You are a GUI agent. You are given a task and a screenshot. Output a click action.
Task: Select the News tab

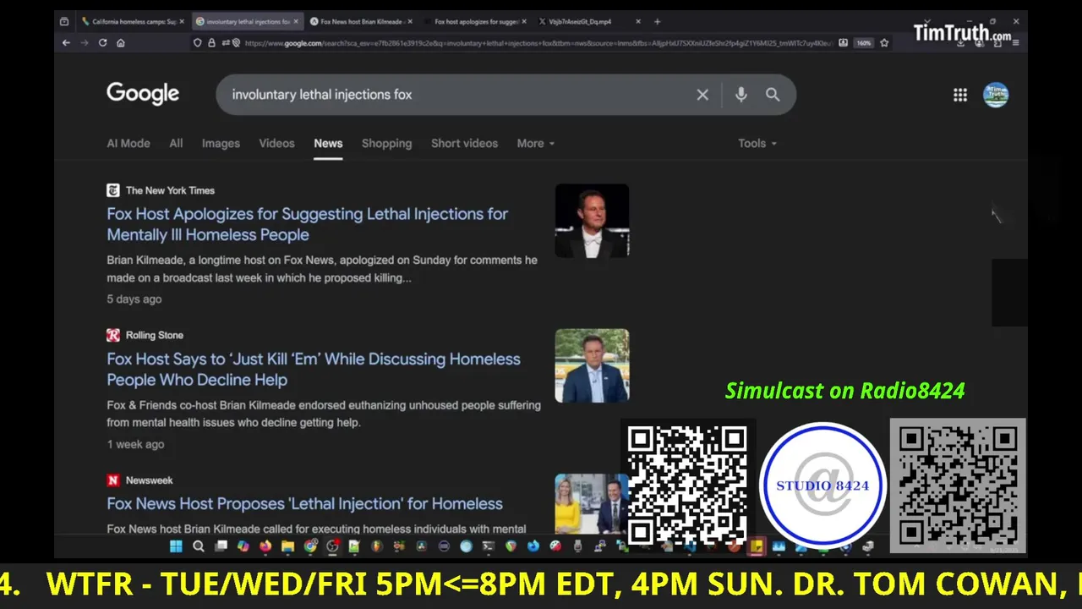328,143
